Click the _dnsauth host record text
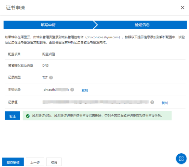 tap(55, 90)
